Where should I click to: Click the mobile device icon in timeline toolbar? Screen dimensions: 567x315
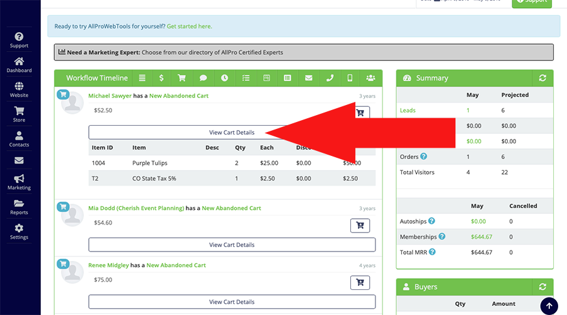[x=350, y=79]
